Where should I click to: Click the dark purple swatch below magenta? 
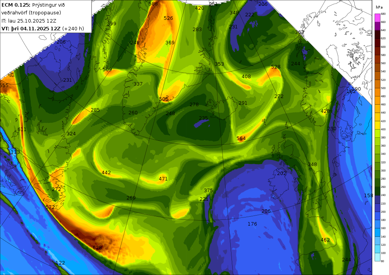point(377,26)
